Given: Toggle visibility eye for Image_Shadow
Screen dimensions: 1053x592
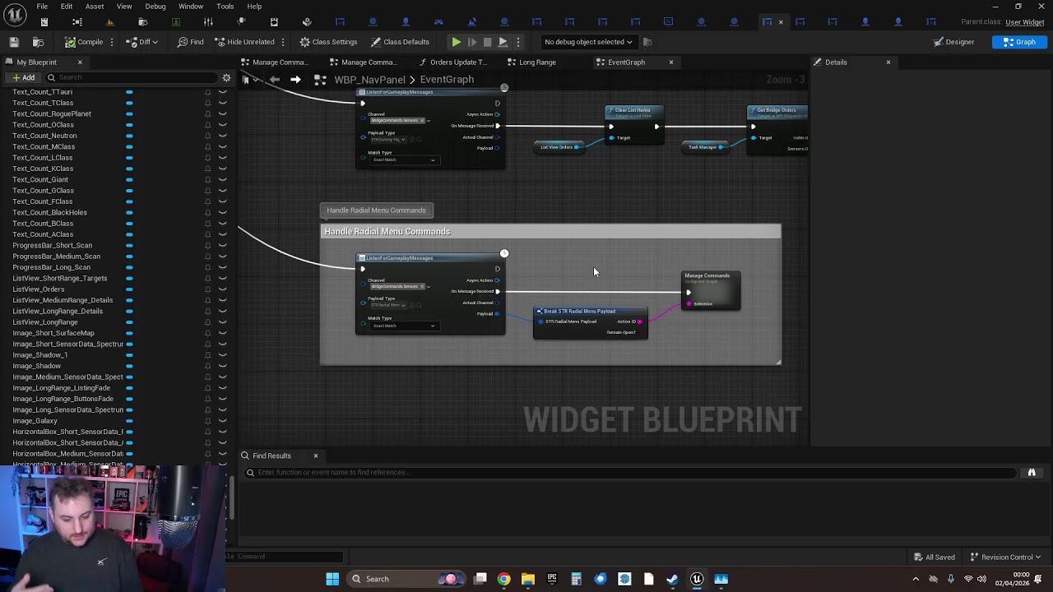Looking at the screenshot, I should (222, 366).
